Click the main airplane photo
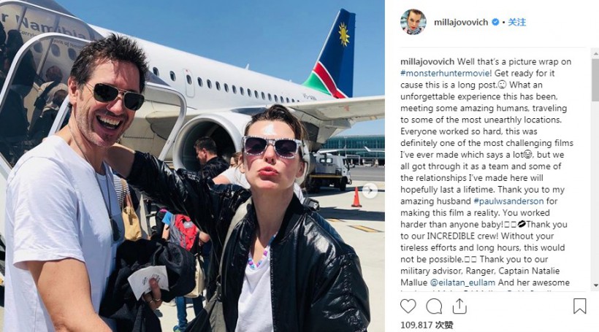The image size is (599, 332). tap(192, 166)
